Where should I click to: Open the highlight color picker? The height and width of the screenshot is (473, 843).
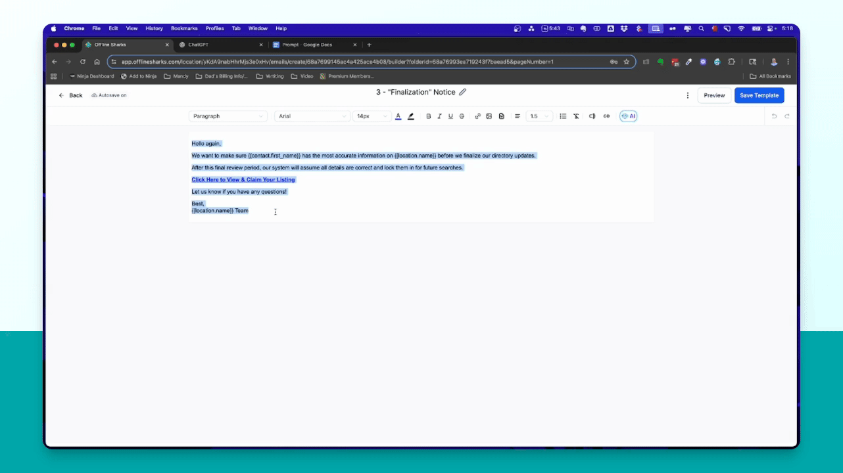click(x=411, y=116)
